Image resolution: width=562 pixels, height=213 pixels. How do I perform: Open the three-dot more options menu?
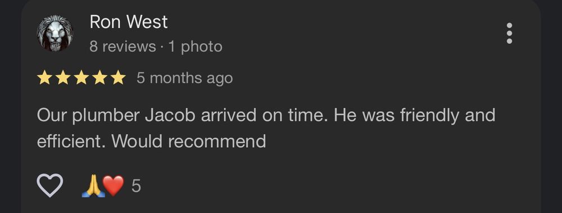pos(509,33)
